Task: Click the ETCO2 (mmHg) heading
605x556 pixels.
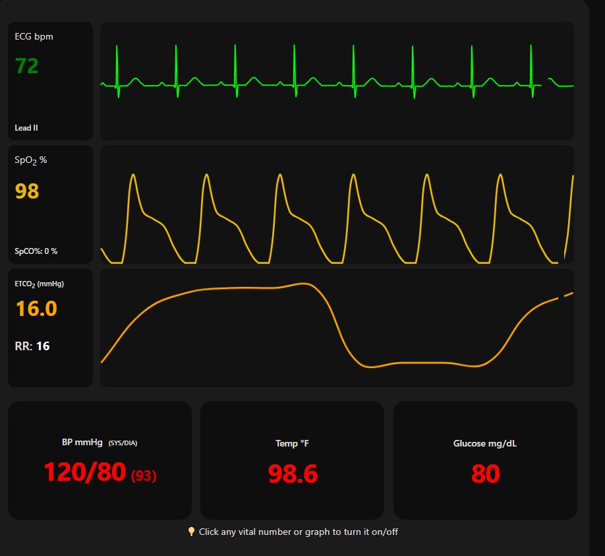Action: coord(40,284)
